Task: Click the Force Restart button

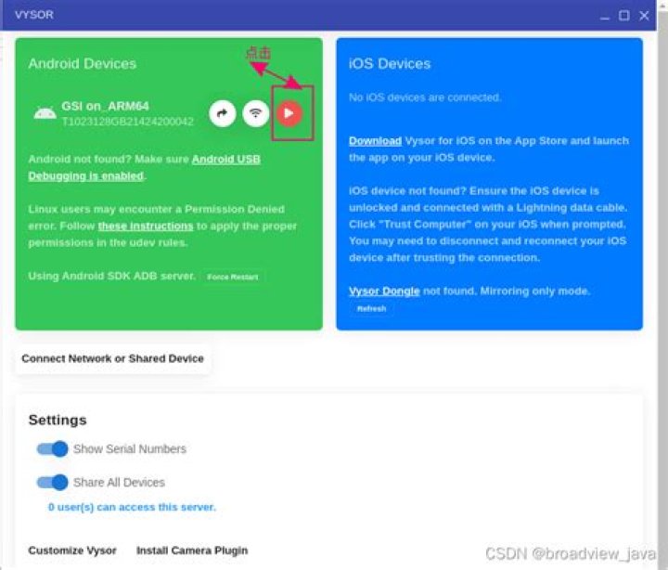Action: click(x=233, y=278)
